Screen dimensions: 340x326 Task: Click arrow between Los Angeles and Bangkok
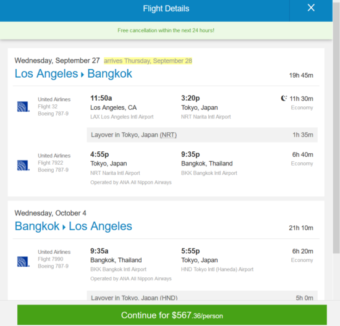point(82,75)
